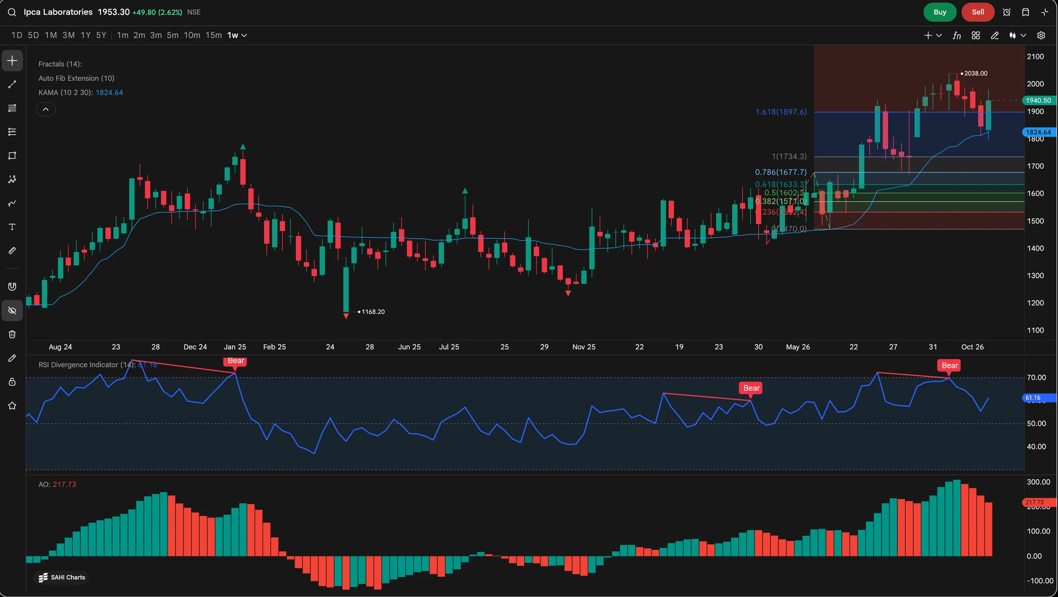
Task: Click the Ipca Laboratories symbol name
Action: tap(58, 12)
